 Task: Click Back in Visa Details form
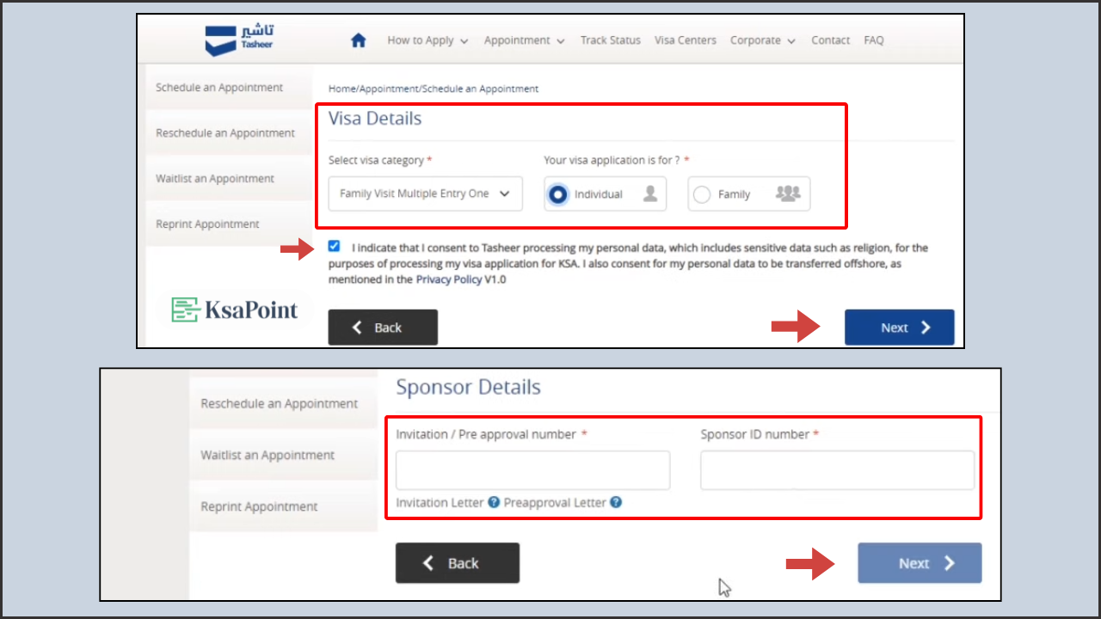(383, 328)
